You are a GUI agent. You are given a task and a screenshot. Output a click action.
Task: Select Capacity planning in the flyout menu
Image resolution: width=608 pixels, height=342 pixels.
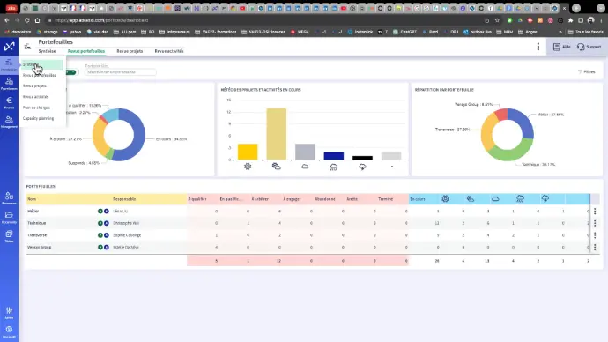(x=39, y=118)
